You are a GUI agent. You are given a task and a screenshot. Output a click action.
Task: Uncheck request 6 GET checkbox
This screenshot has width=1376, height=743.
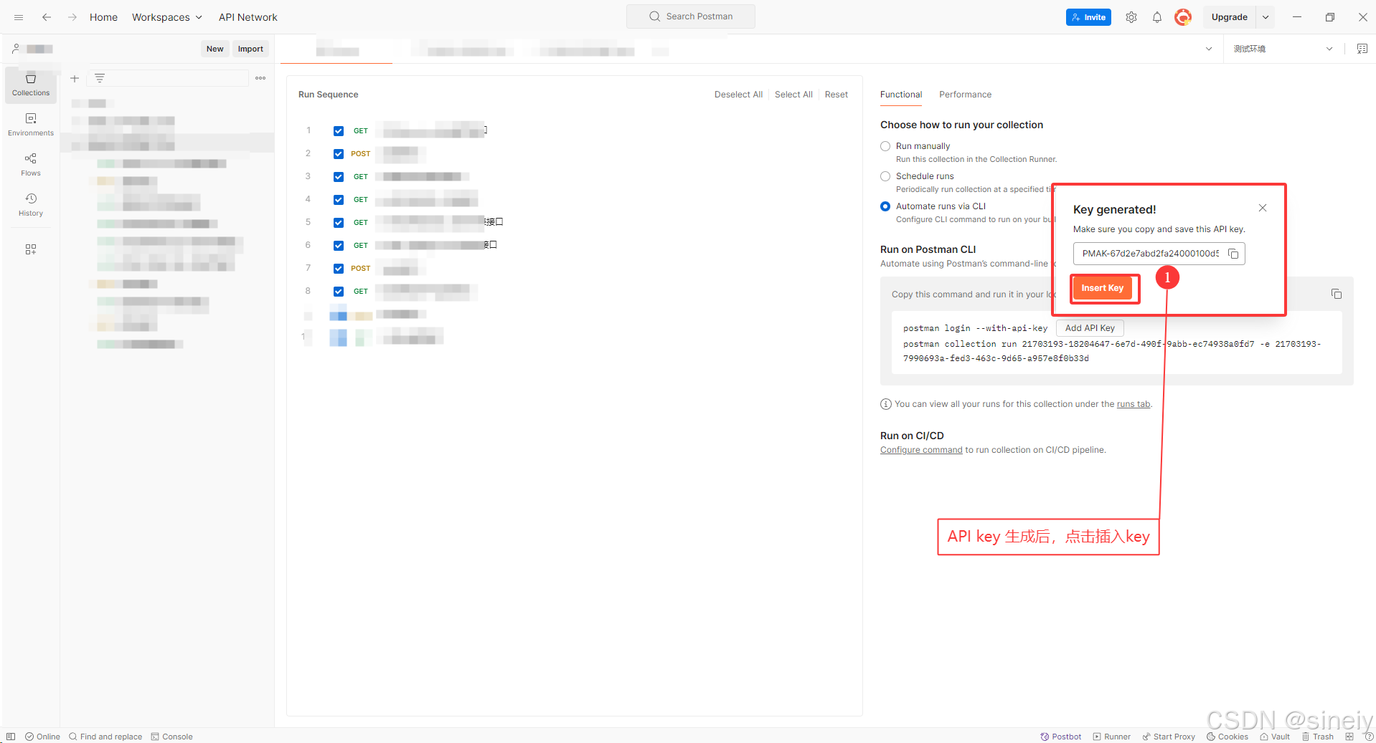pos(339,246)
